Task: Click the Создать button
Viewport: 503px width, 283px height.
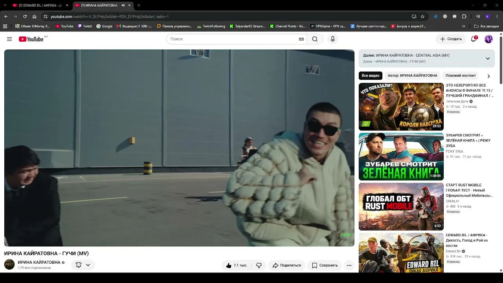Action: pyautogui.click(x=451, y=39)
